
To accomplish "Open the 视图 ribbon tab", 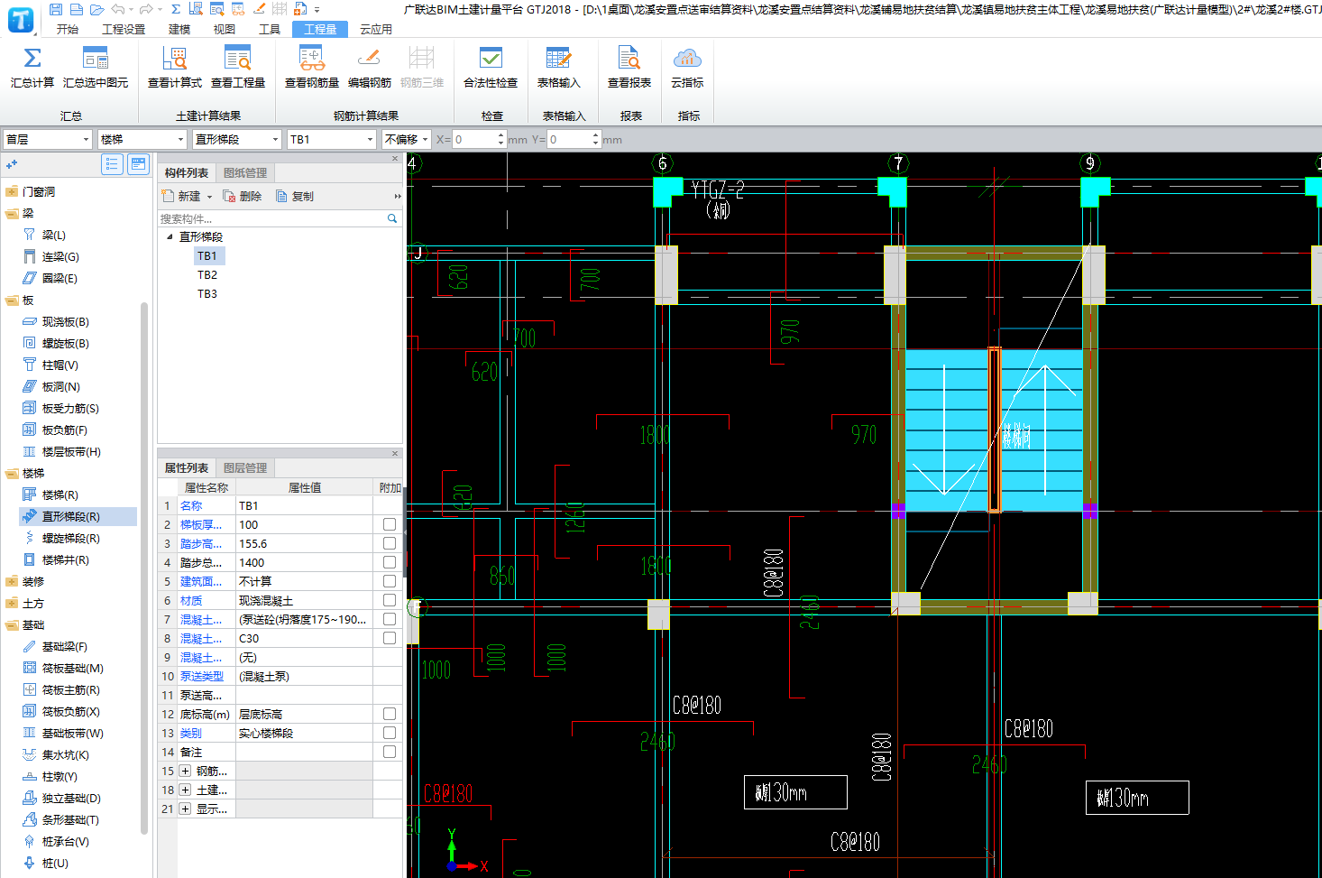I will pyautogui.click(x=225, y=29).
